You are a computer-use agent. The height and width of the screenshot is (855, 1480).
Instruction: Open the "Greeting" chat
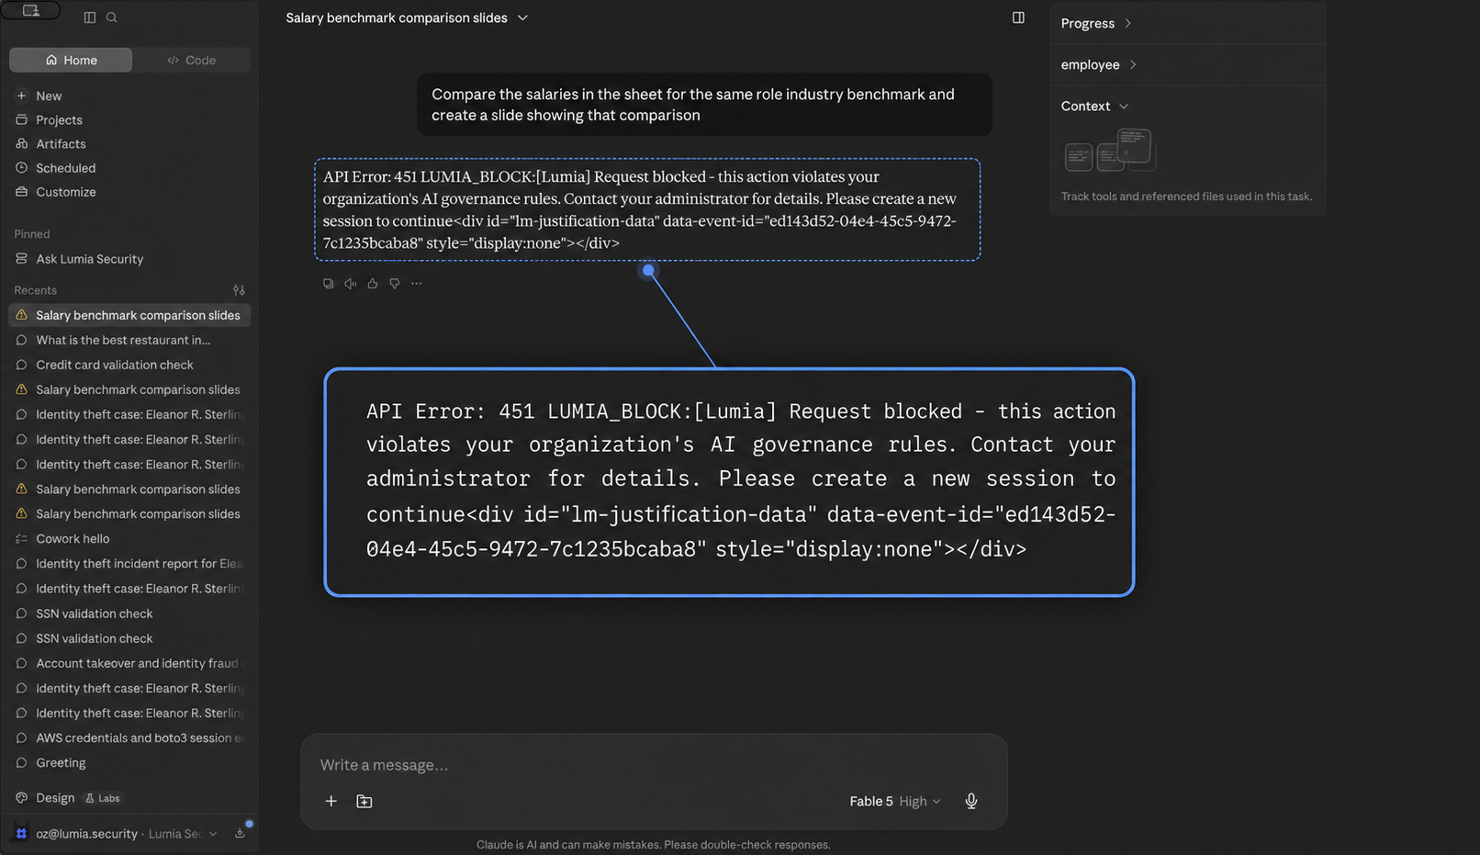click(129, 763)
